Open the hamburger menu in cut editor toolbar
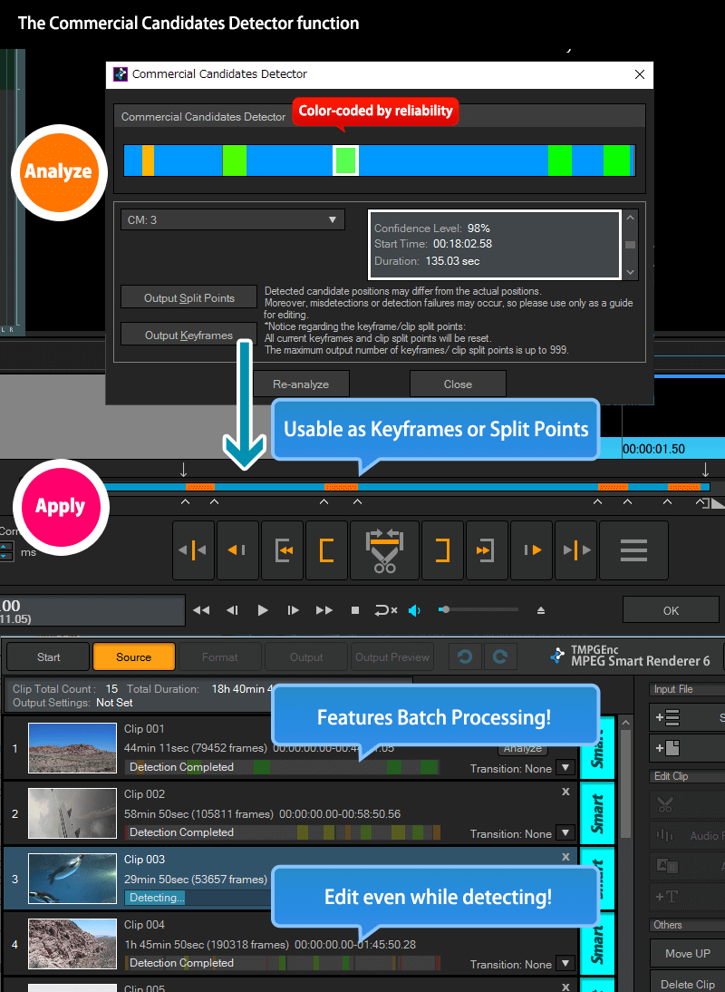The height and width of the screenshot is (992, 725). [633, 550]
